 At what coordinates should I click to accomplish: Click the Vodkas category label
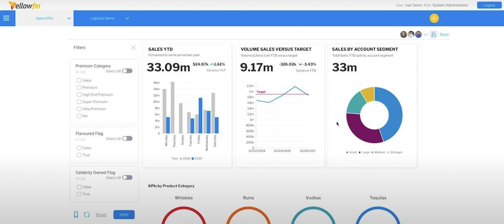(x=312, y=198)
